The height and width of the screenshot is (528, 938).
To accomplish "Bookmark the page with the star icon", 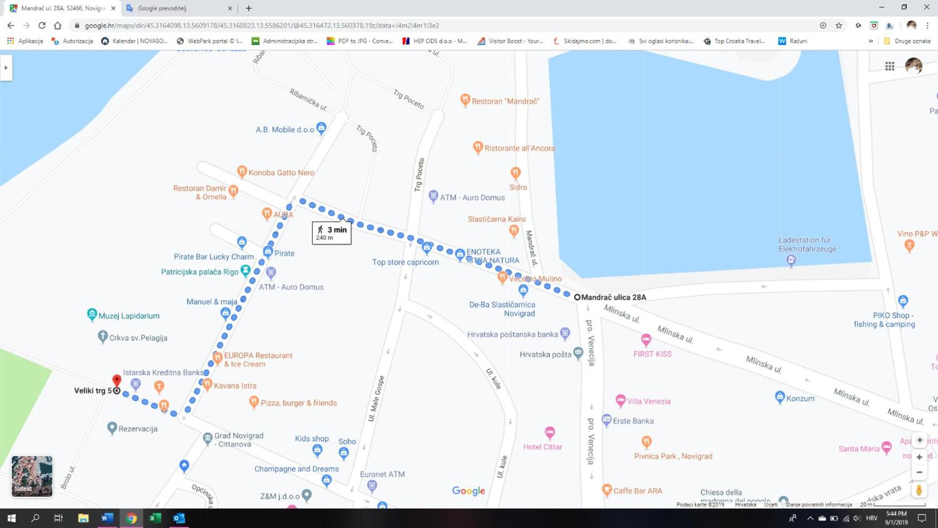I will point(839,25).
